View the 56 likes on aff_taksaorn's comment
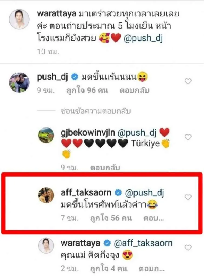Screen dimensions: 204x276 pyautogui.click(x=111, y=218)
